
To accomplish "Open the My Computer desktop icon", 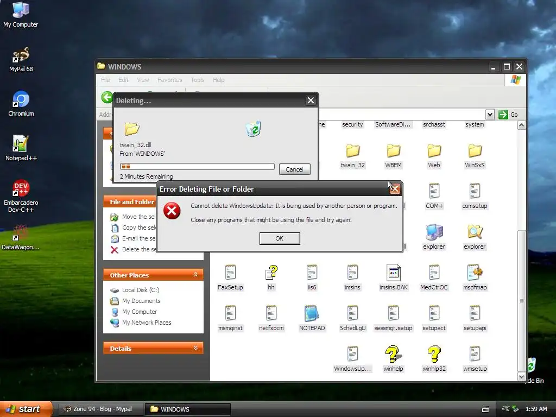I will 21,14.
